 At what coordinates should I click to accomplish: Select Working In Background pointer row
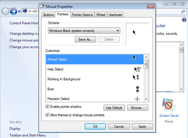click(95, 79)
